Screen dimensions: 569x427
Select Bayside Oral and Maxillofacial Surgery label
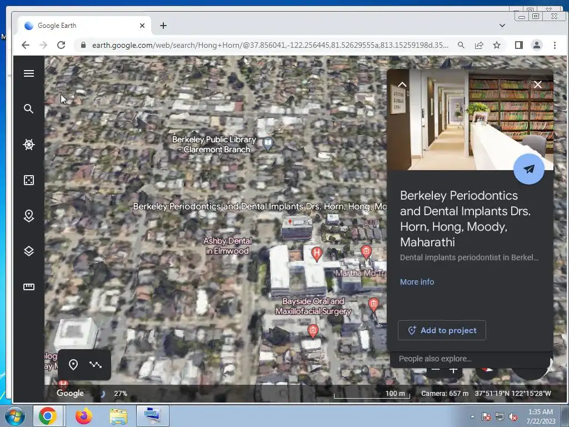click(313, 306)
